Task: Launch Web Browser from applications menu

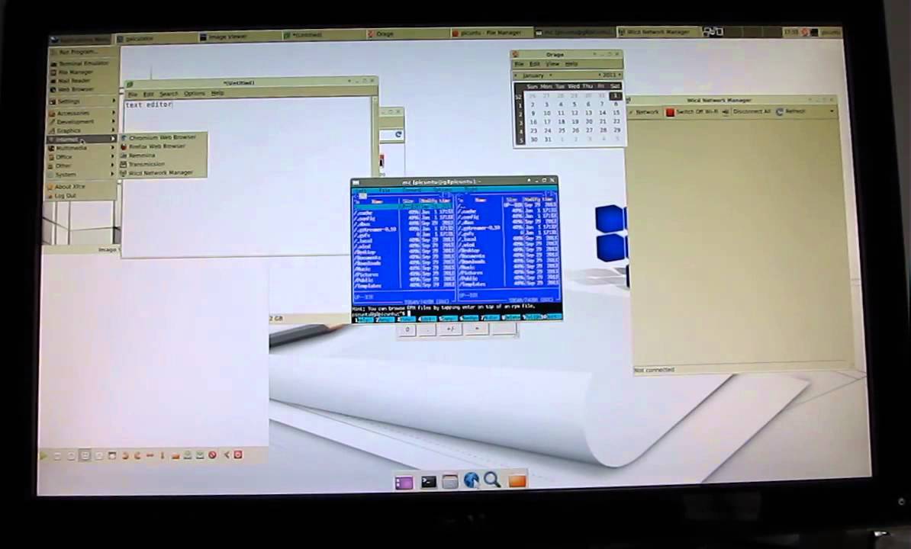Action: click(82, 89)
